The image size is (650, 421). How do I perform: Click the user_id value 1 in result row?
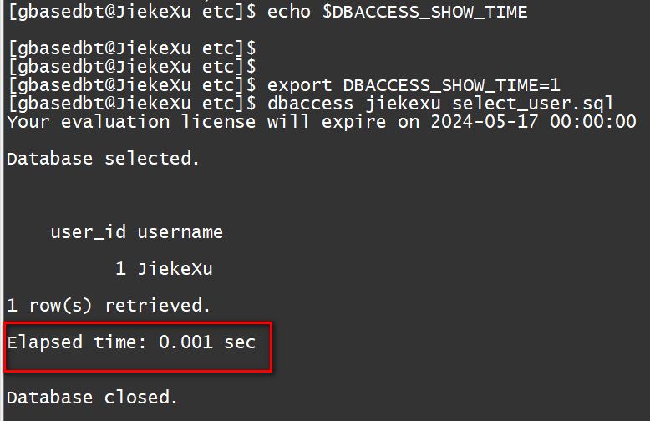point(120,269)
